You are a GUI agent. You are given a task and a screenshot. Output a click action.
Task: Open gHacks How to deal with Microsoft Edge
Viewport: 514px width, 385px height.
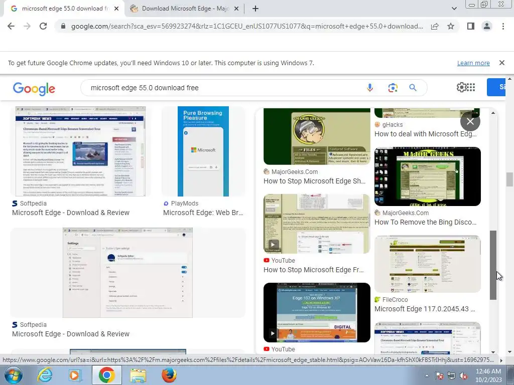[x=426, y=134]
